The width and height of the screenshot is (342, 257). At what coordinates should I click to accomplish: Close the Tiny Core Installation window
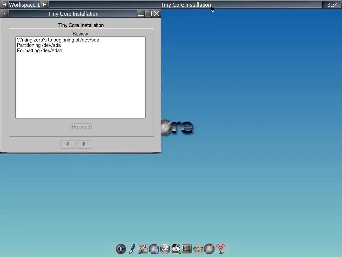pyautogui.click(x=156, y=13)
